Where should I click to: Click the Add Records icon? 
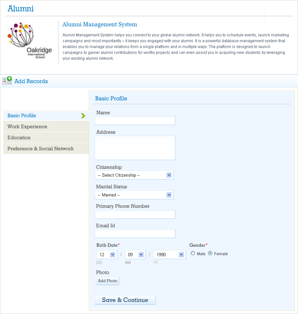click(x=7, y=81)
